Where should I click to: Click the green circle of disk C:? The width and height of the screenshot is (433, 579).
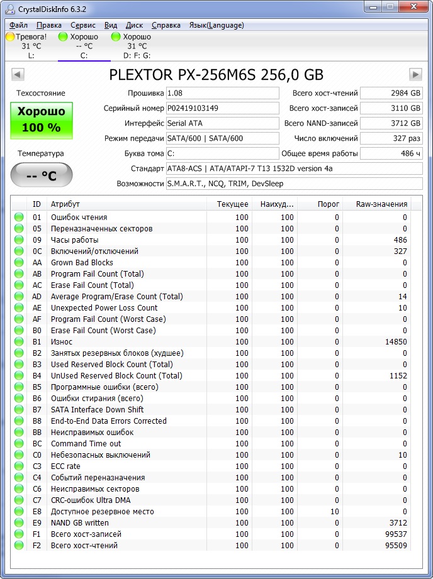(63, 36)
